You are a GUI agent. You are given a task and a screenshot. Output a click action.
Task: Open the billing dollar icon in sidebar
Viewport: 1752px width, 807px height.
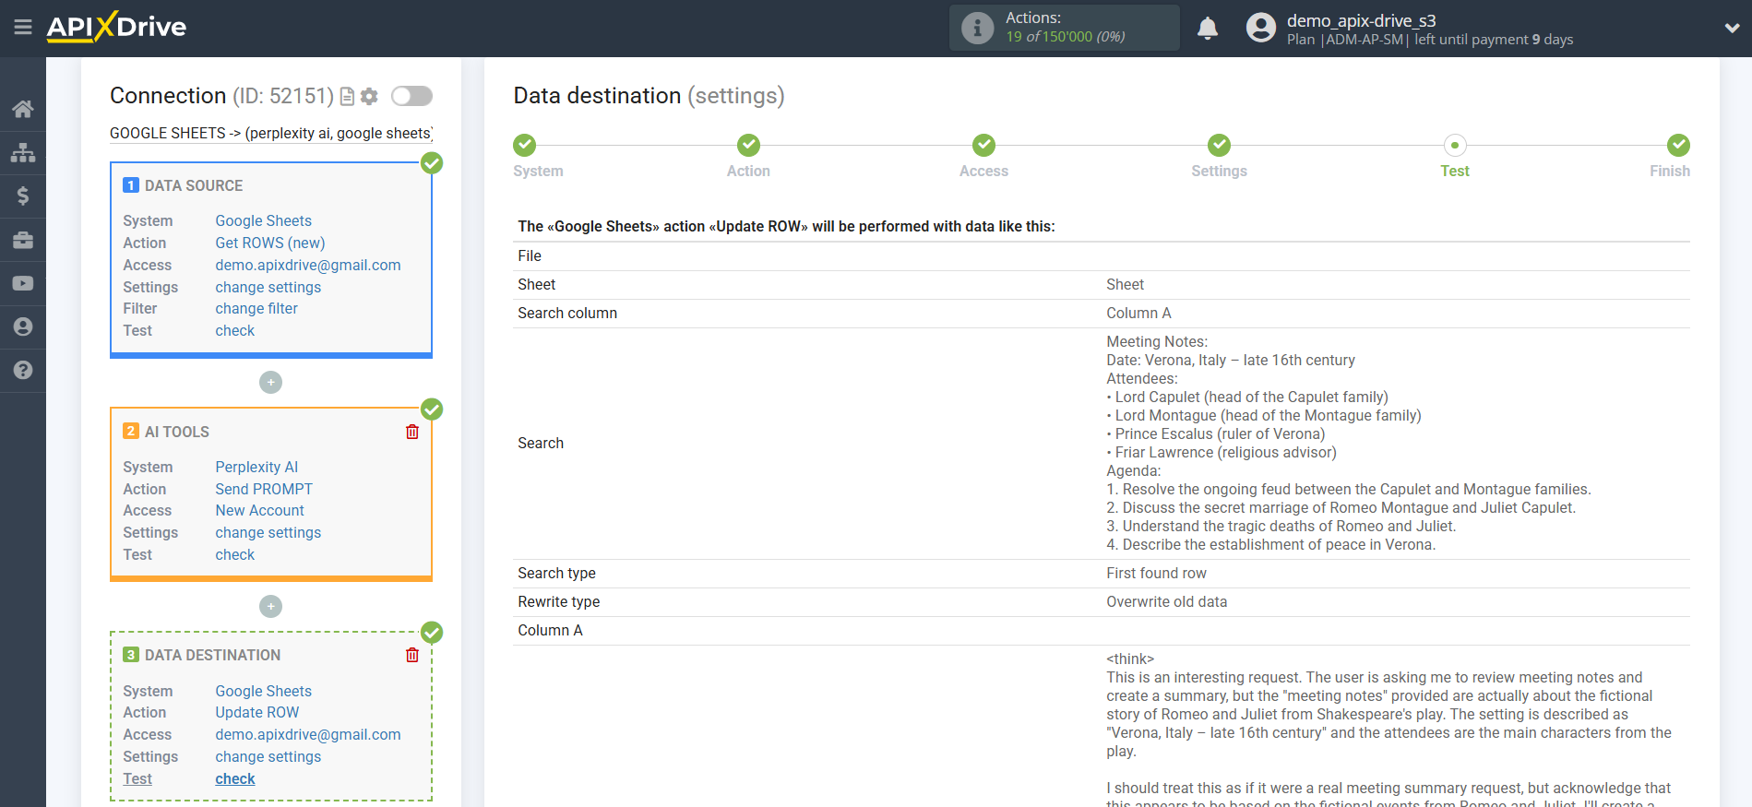tap(23, 196)
